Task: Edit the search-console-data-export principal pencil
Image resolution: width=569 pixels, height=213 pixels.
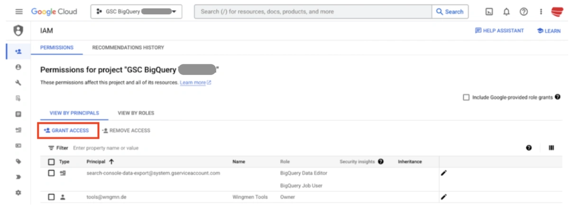Action: coord(444,173)
